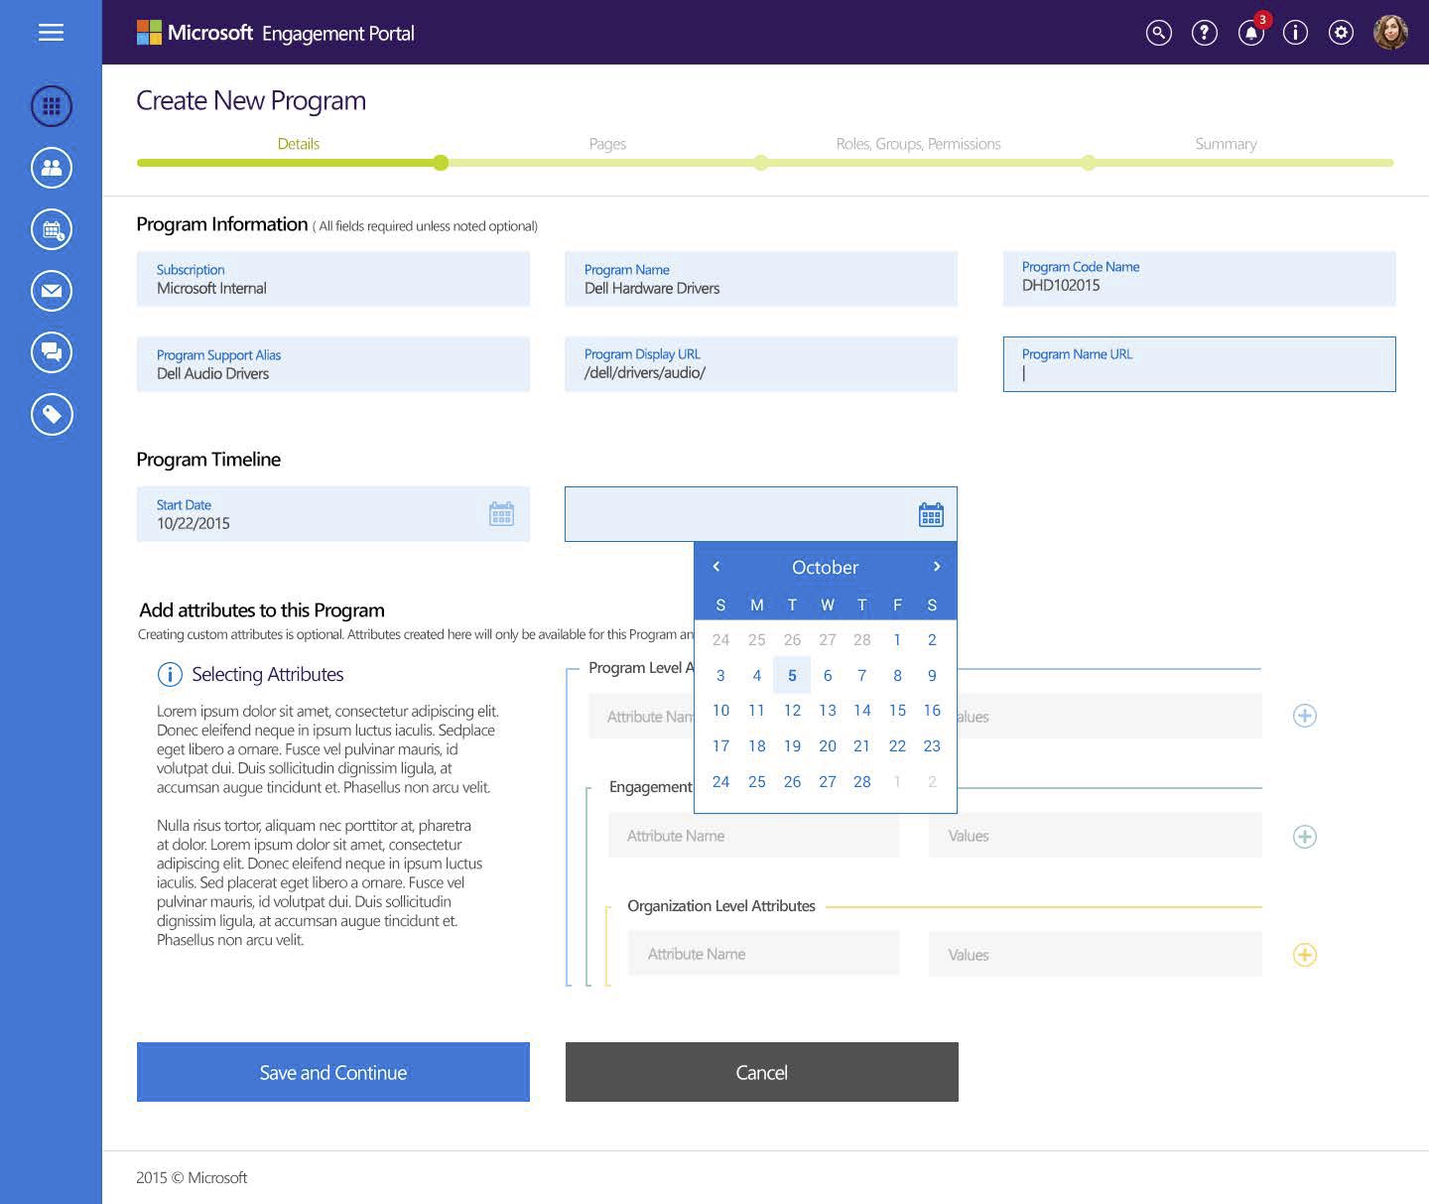Select October 5 in the calendar

(x=792, y=676)
